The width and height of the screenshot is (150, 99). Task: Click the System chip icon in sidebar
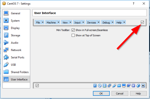[6, 21]
